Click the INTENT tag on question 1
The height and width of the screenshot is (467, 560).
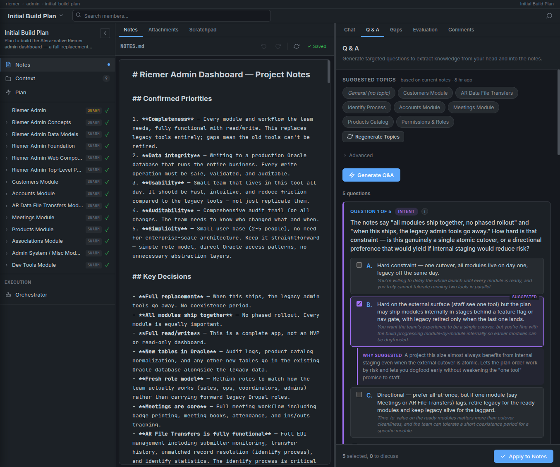tap(406, 211)
